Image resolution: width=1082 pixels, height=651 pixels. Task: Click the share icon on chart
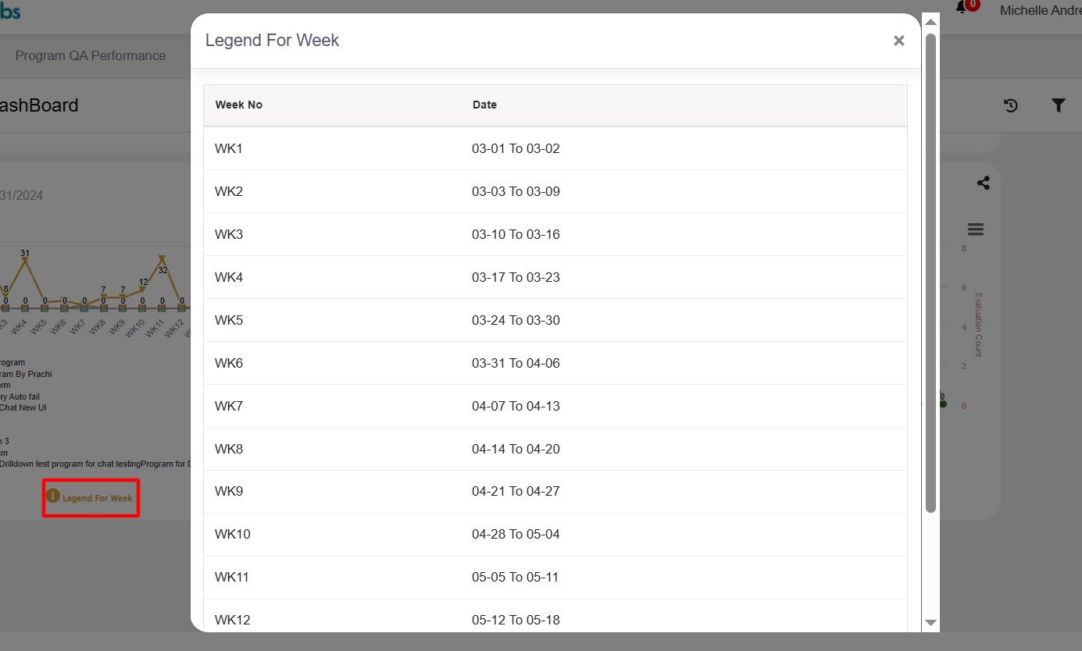coord(983,183)
